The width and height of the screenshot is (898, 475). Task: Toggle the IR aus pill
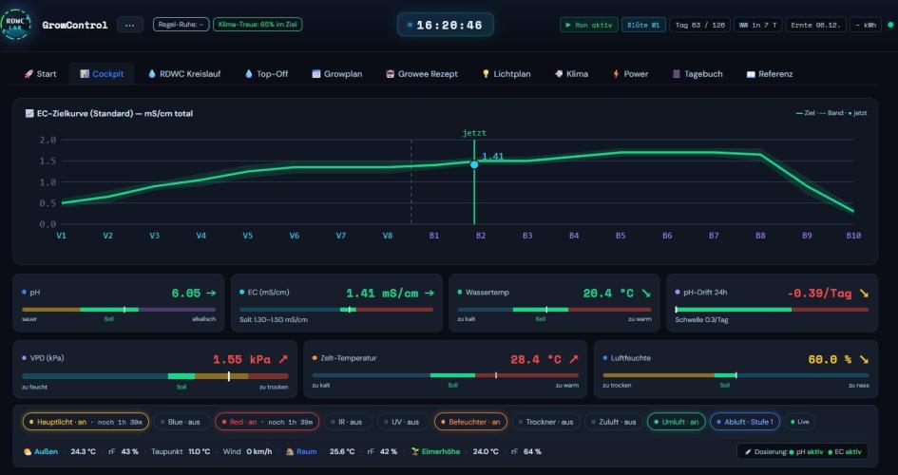(348, 422)
